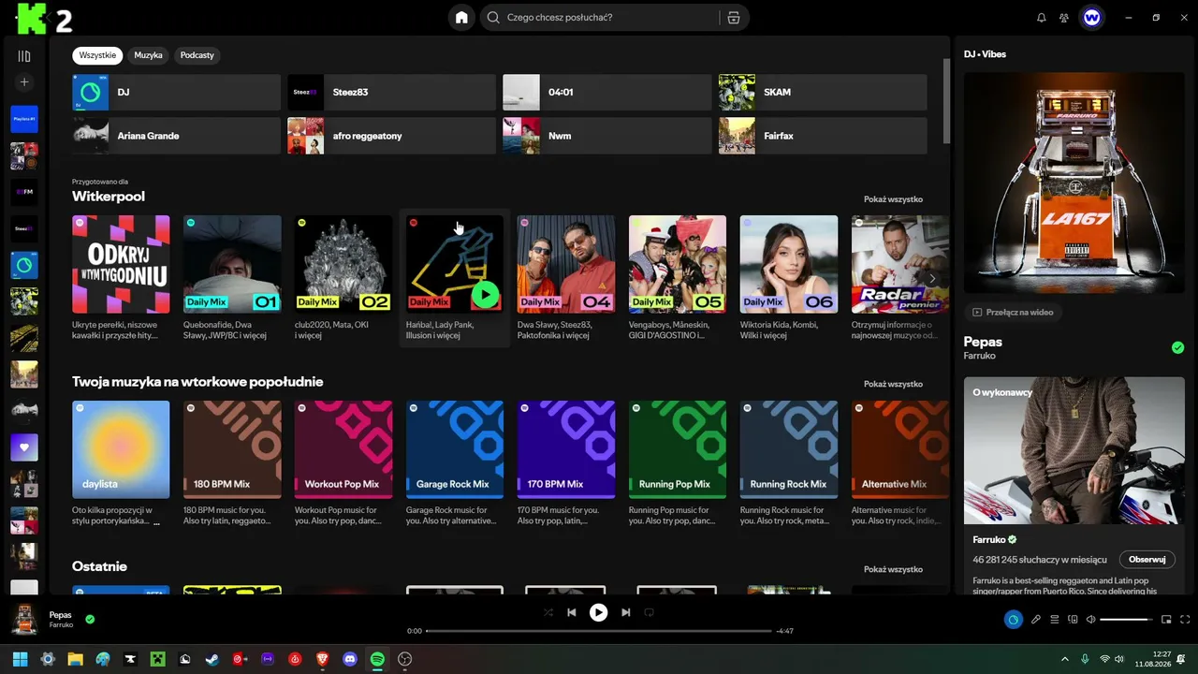This screenshot has width=1198, height=674.
Task: Create a new playlist with the plus icon
Action: (24, 82)
